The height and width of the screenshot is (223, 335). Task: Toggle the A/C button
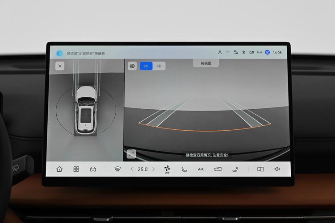pos(201,169)
